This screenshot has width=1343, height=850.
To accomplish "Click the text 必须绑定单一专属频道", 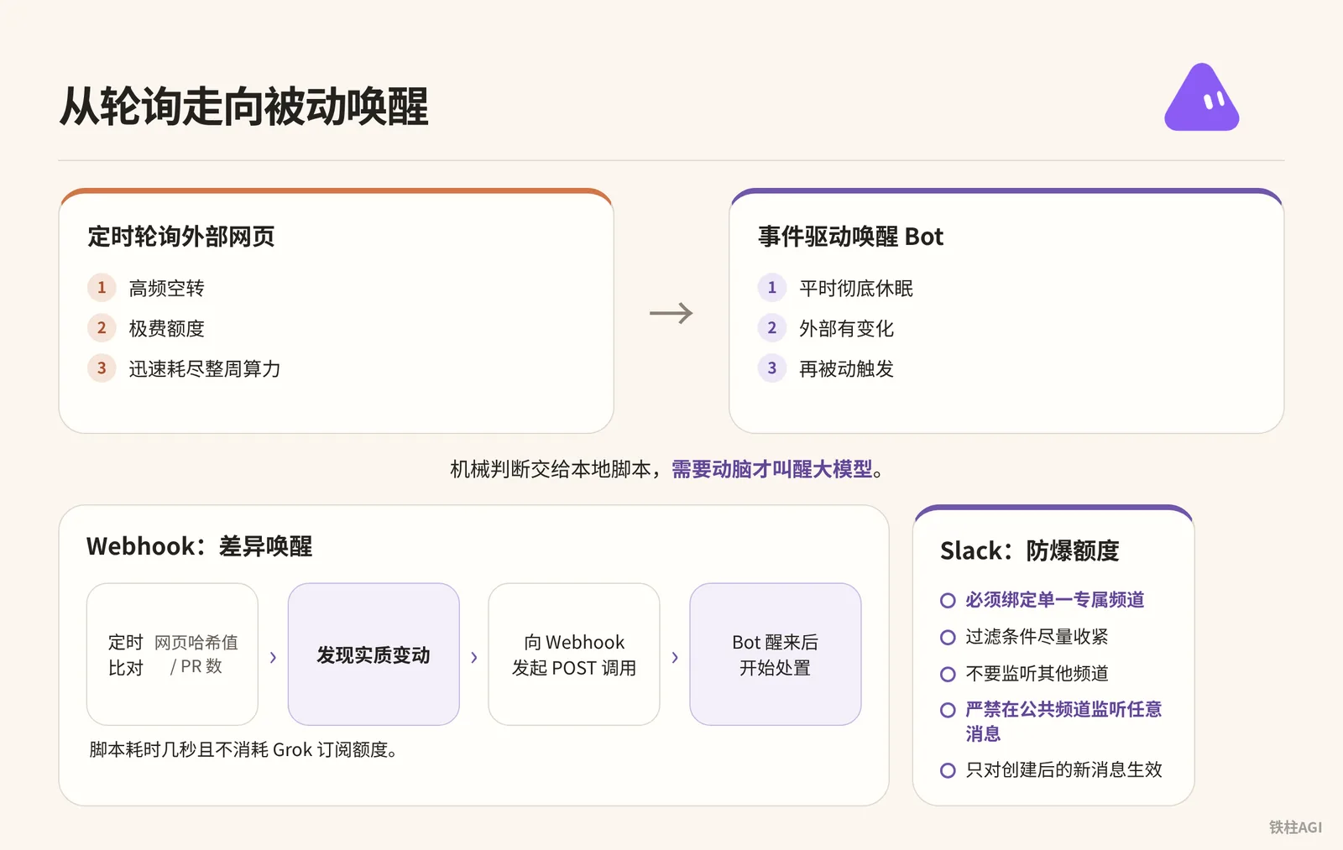I will [x=1055, y=600].
